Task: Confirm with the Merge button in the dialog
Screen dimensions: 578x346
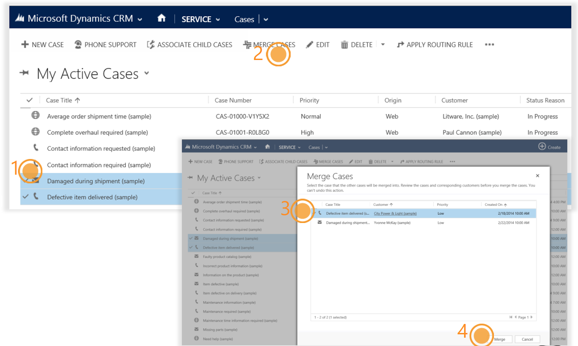Action: 500,339
